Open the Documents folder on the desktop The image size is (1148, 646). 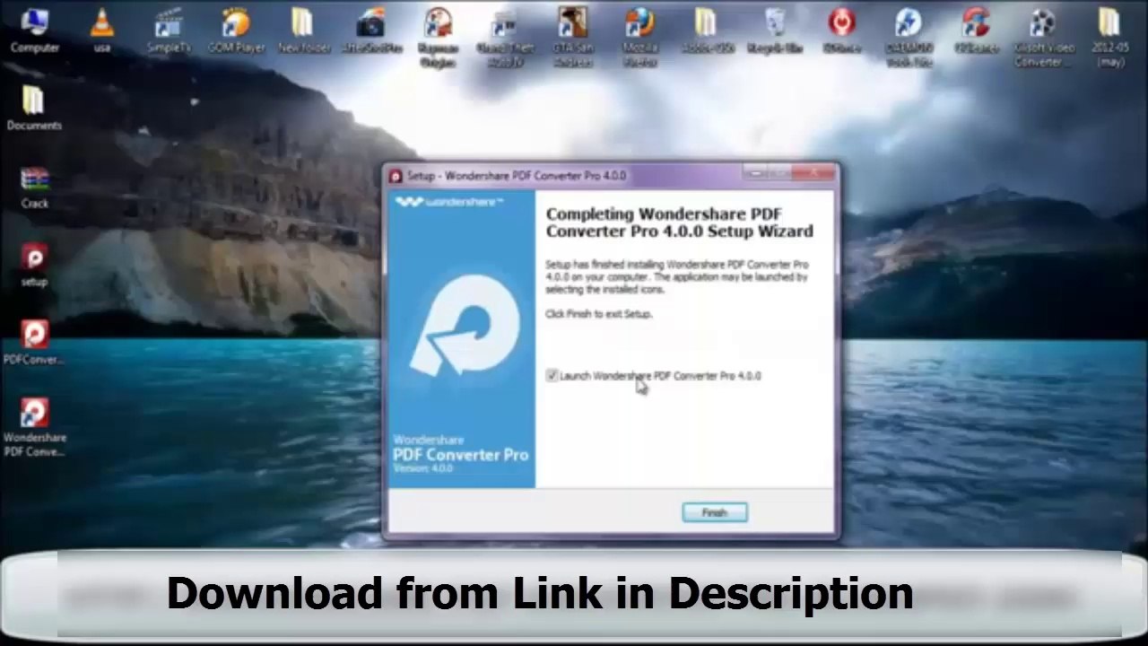pyautogui.click(x=35, y=108)
